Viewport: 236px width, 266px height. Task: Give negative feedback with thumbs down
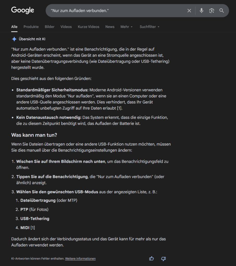(x=163, y=259)
